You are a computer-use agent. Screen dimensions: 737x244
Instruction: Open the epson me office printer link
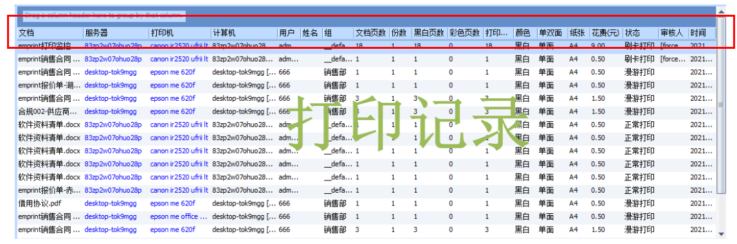(x=179, y=217)
